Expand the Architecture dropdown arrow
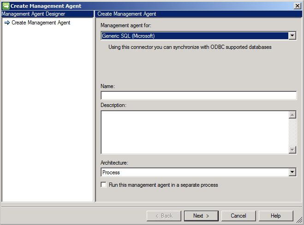This screenshot has width=304, height=225. tap(292, 172)
